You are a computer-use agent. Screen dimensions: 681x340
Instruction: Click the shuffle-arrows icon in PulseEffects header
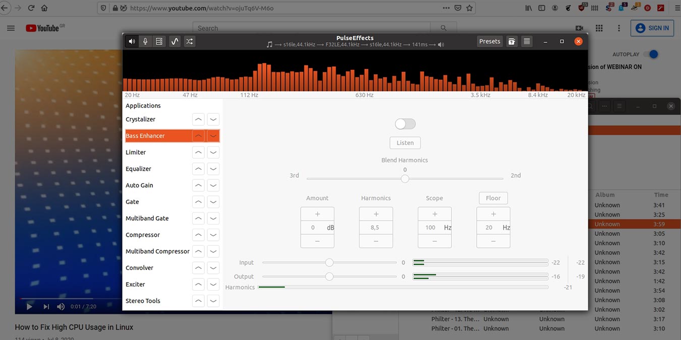tap(189, 41)
